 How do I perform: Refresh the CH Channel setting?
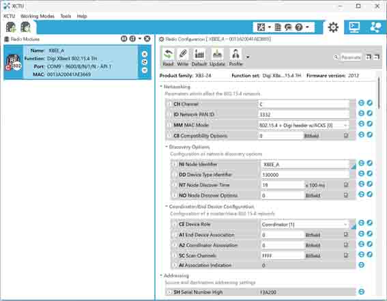(361, 103)
